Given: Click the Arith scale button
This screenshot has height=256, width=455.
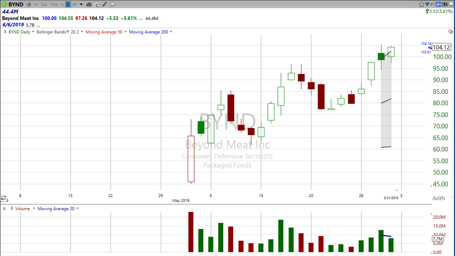Looking at the screenshot, I should (438, 198).
